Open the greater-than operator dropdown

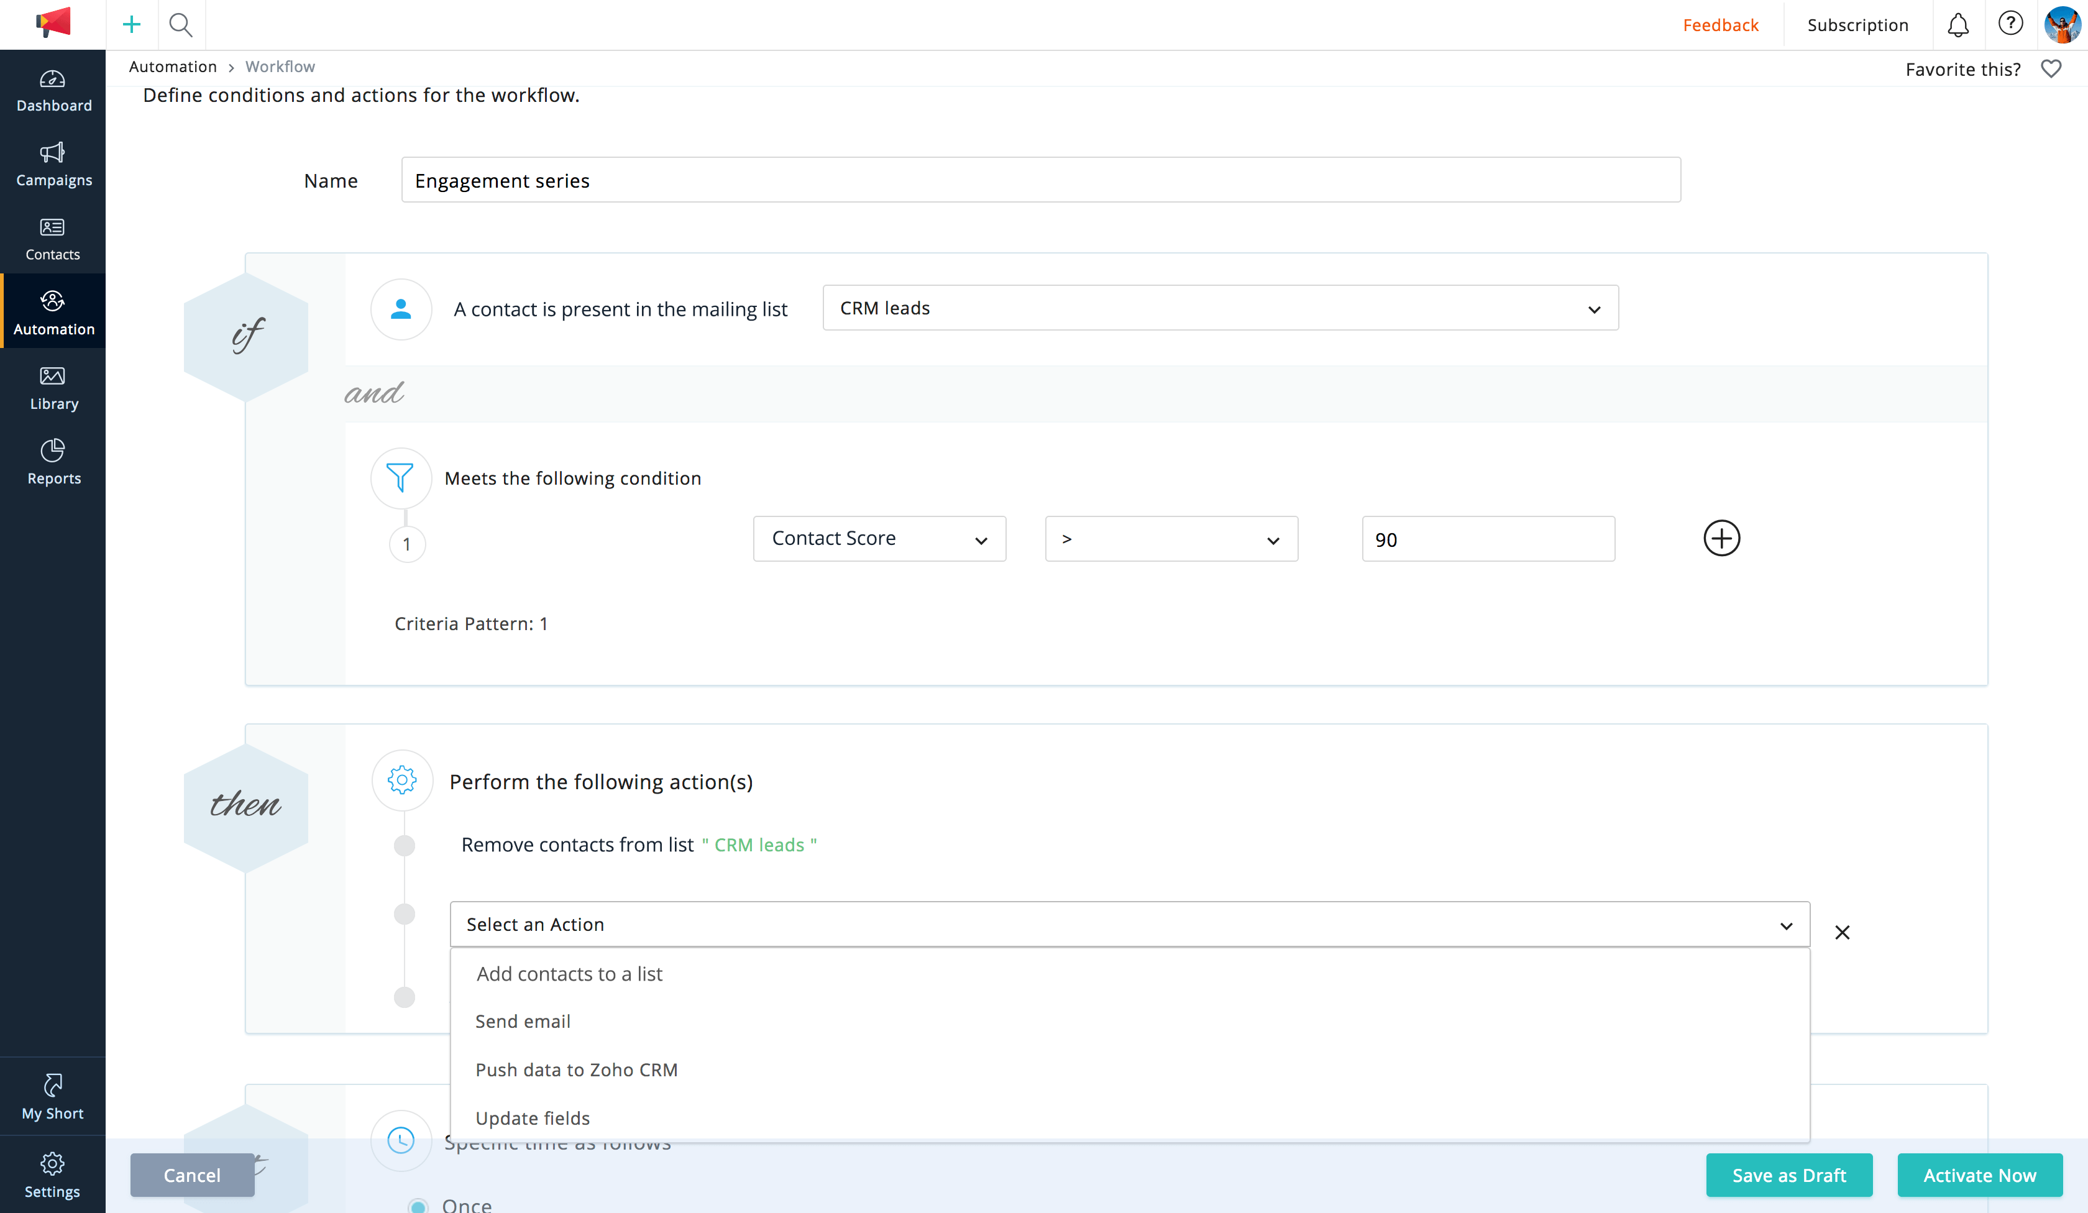click(1171, 539)
